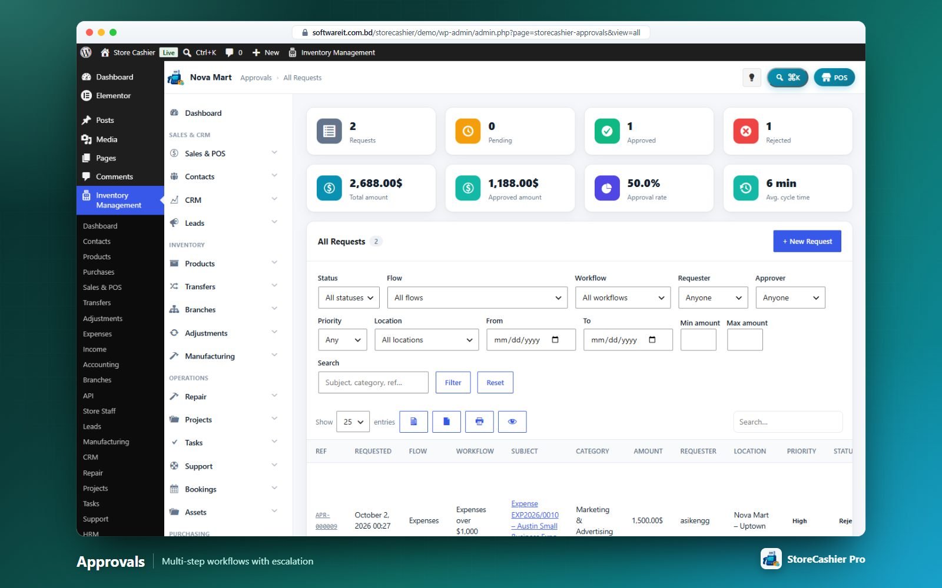Screen dimensions: 942x588
Task: Open Media in WordPress menu
Action: pyautogui.click(x=107, y=139)
